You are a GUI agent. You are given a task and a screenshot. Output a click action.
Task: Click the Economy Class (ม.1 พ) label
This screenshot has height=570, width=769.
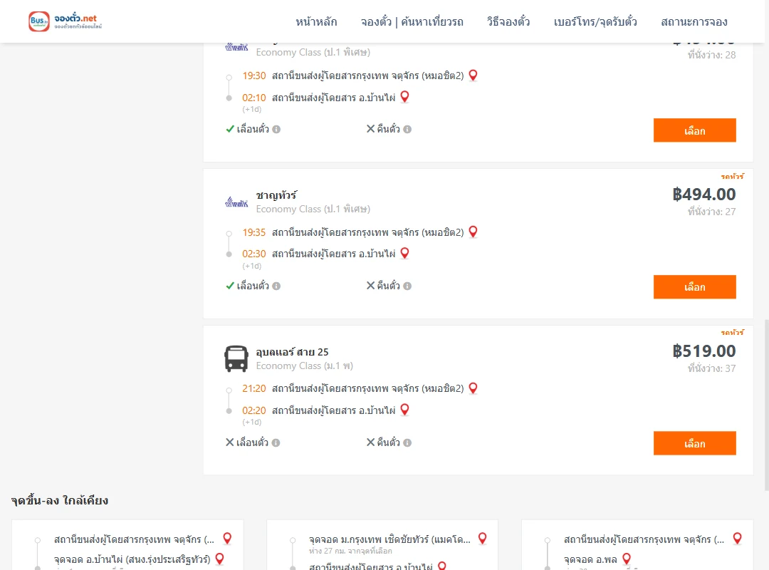click(x=305, y=366)
